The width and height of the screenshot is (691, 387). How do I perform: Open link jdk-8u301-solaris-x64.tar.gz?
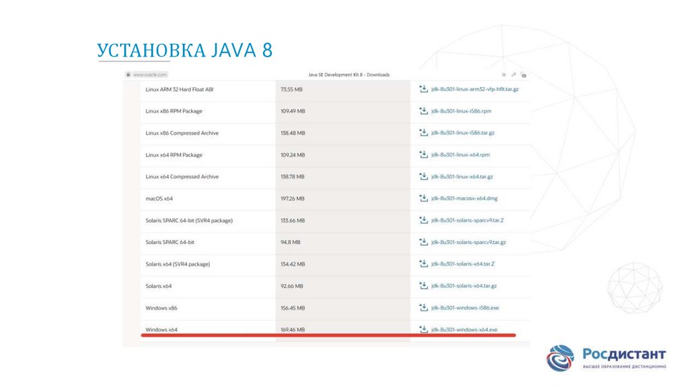[x=464, y=286]
